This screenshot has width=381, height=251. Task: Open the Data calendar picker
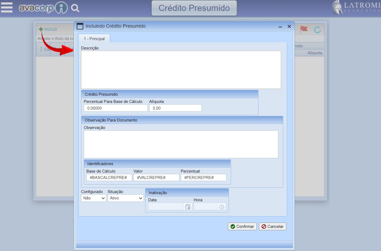[188, 207]
